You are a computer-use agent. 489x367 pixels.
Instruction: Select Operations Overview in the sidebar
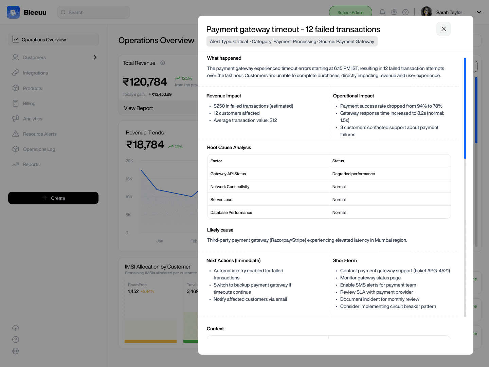[x=53, y=39]
